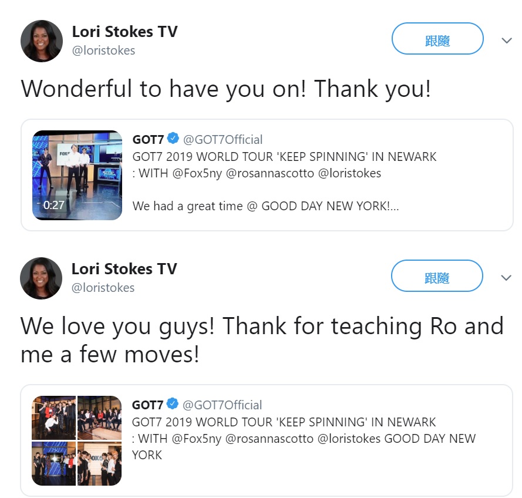Click Lori Stokes avatar in first tweet
This screenshot has width=522, height=498.
coord(42,41)
